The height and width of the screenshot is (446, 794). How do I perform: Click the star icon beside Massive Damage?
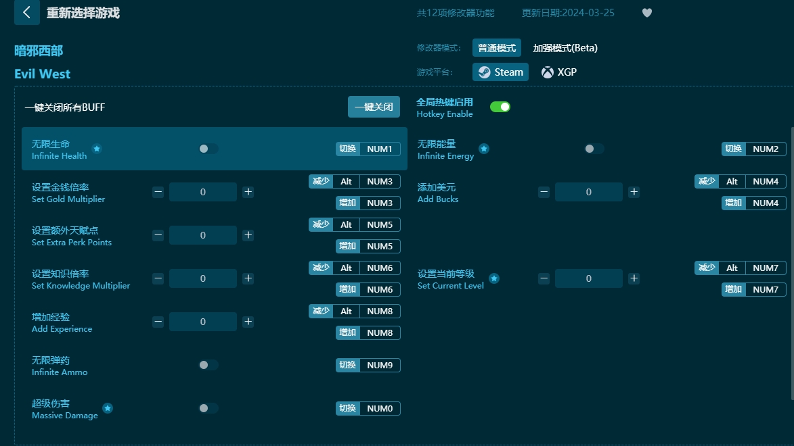point(108,408)
